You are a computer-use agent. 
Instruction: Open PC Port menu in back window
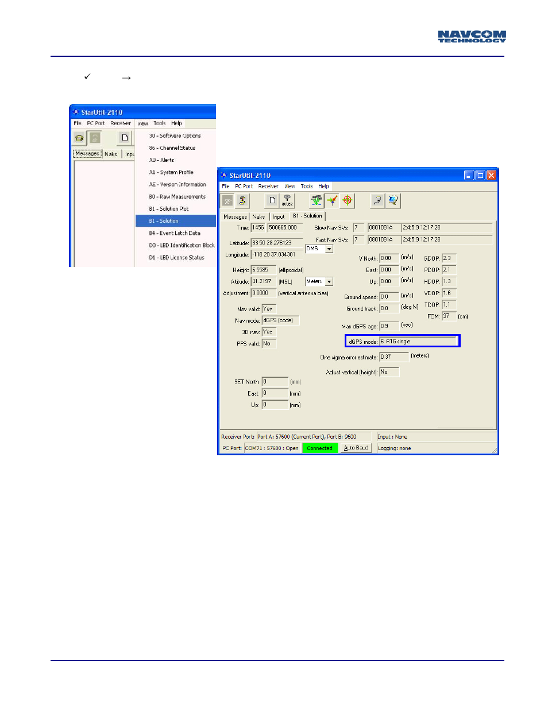click(x=96, y=123)
